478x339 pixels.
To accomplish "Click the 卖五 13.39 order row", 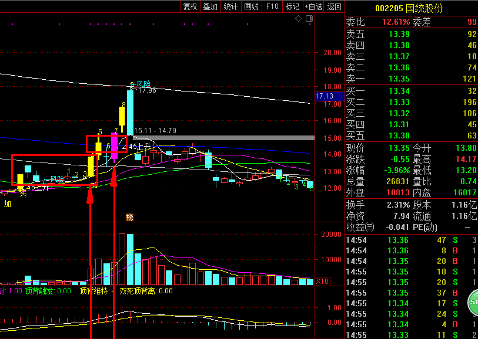I will (411, 34).
